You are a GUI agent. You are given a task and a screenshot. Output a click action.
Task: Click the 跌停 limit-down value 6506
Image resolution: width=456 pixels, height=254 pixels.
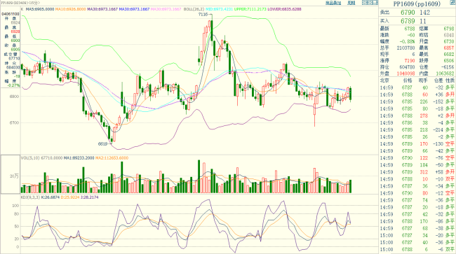pos(449,61)
